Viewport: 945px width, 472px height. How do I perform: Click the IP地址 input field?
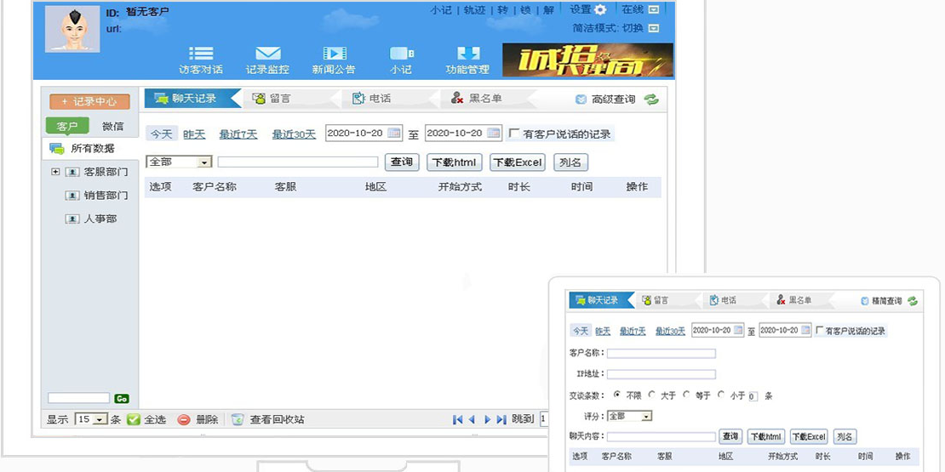(x=661, y=374)
